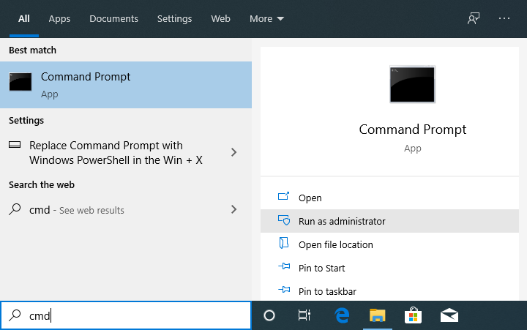This screenshot has height=330, width=527.
Task: Open Task View from the taskbar
Action: coord(304,315)
